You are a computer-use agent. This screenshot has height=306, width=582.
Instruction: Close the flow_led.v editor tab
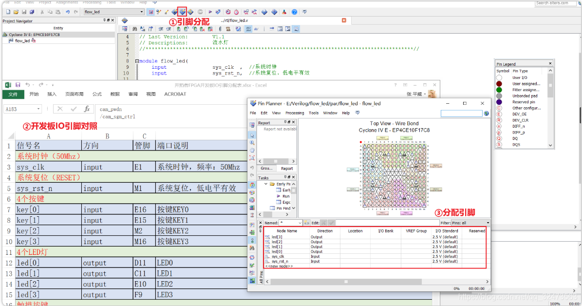(344, 20)
